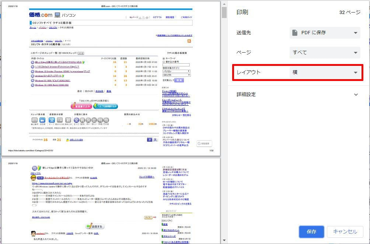Click the 次の6件 pagination link

[99, 91]
